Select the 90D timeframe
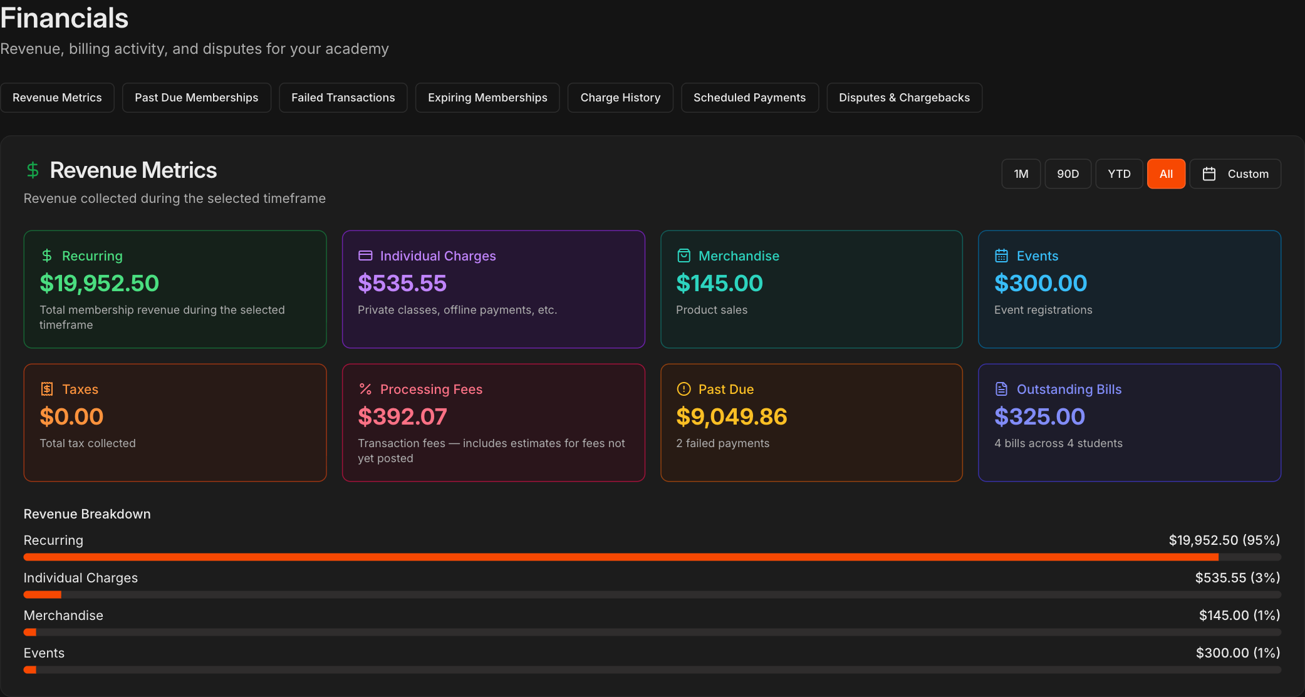 [x=1068, y=174]
